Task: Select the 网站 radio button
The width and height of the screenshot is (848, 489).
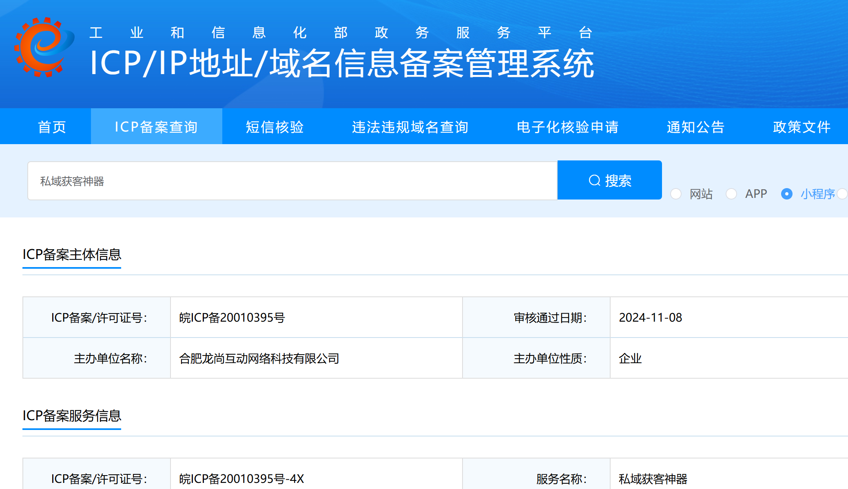Action: click(x=676, y=194)
